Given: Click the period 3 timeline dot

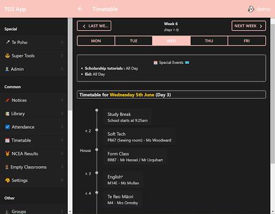Looking at the screenshot, I should (x=97, y=173).
